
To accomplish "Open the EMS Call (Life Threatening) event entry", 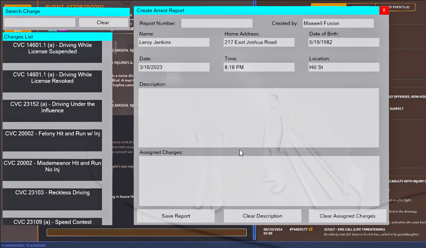I will pyautogui.click(x=354, y=229).
